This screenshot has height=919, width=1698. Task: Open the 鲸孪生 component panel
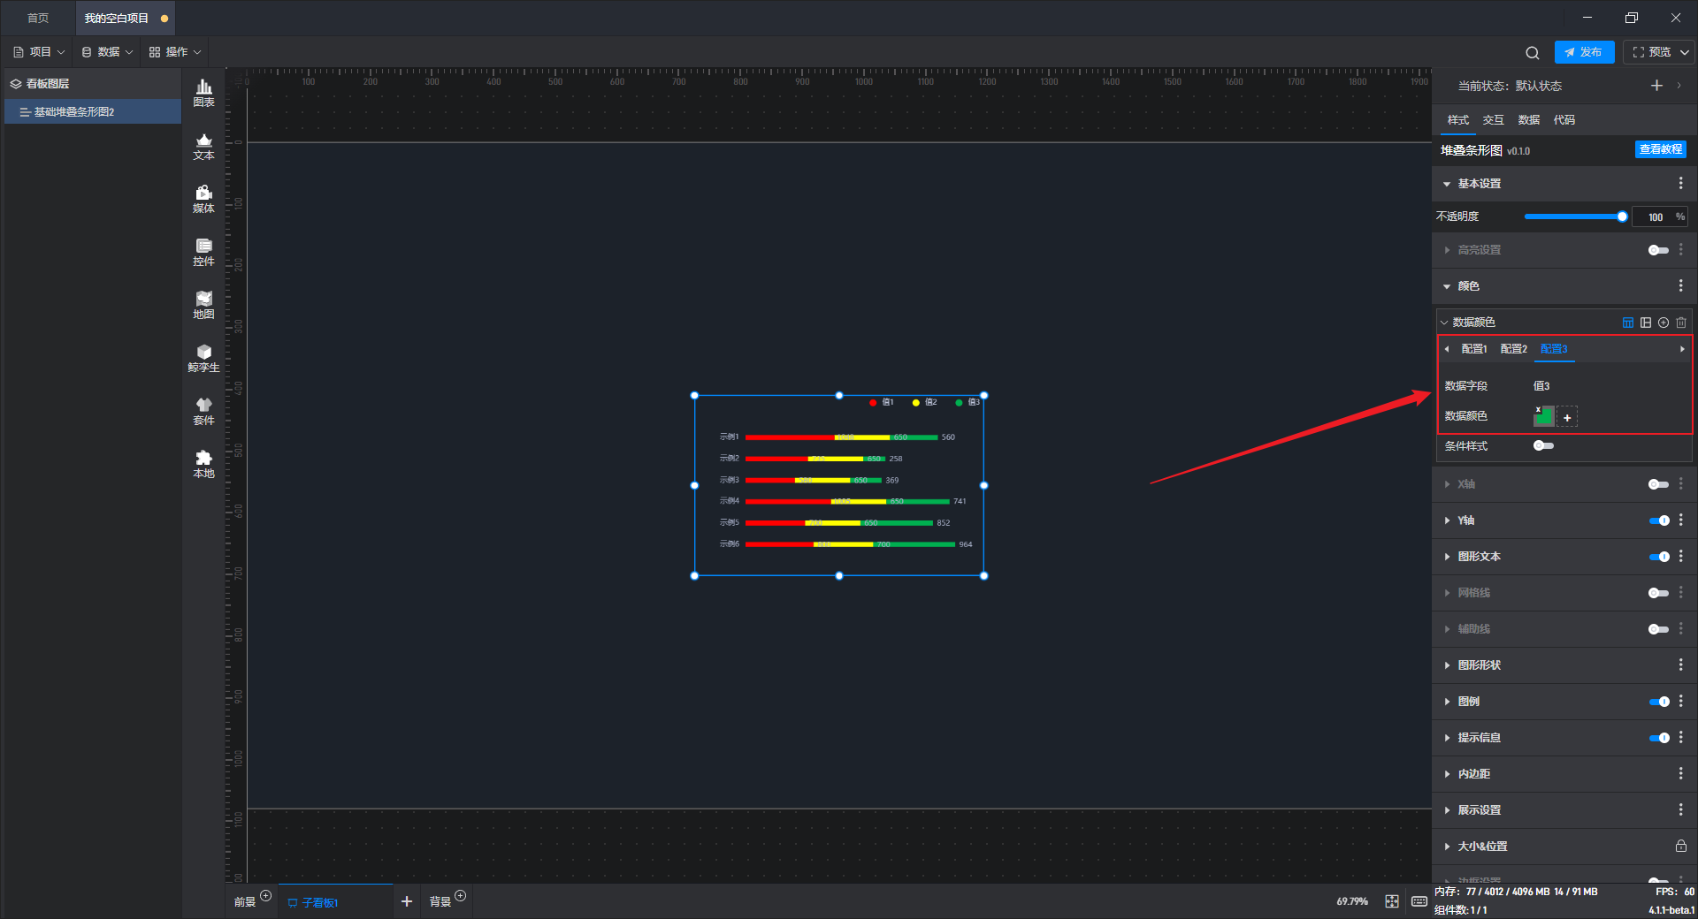[203, 358]
